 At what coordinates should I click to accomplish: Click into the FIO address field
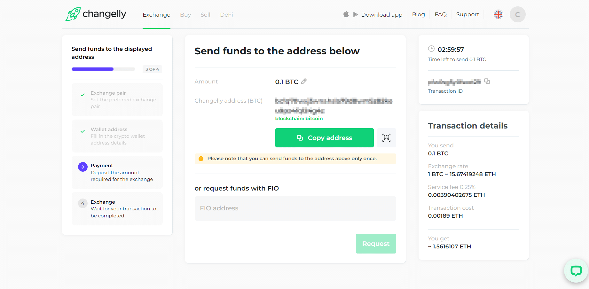295,208
